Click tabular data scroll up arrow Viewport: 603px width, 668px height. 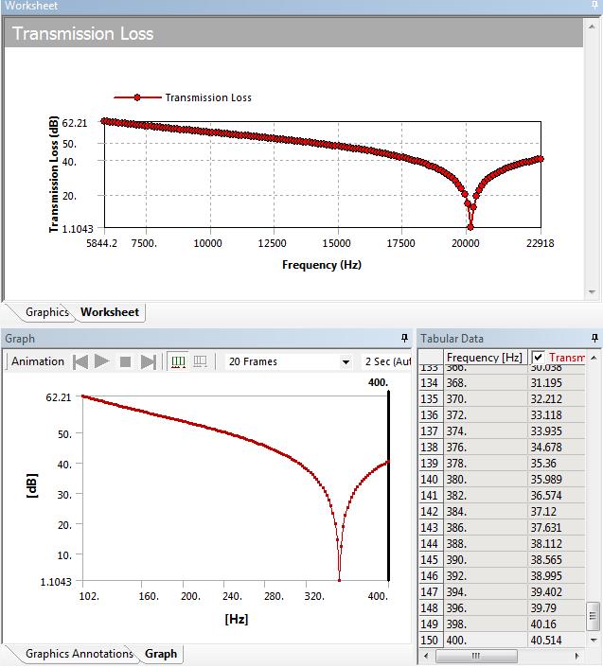pos(594,358)
